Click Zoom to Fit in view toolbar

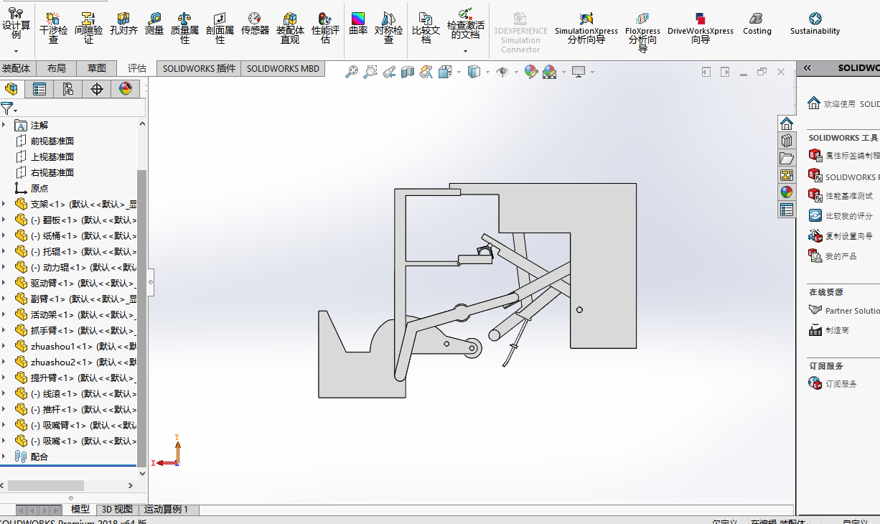pos(352,72)
